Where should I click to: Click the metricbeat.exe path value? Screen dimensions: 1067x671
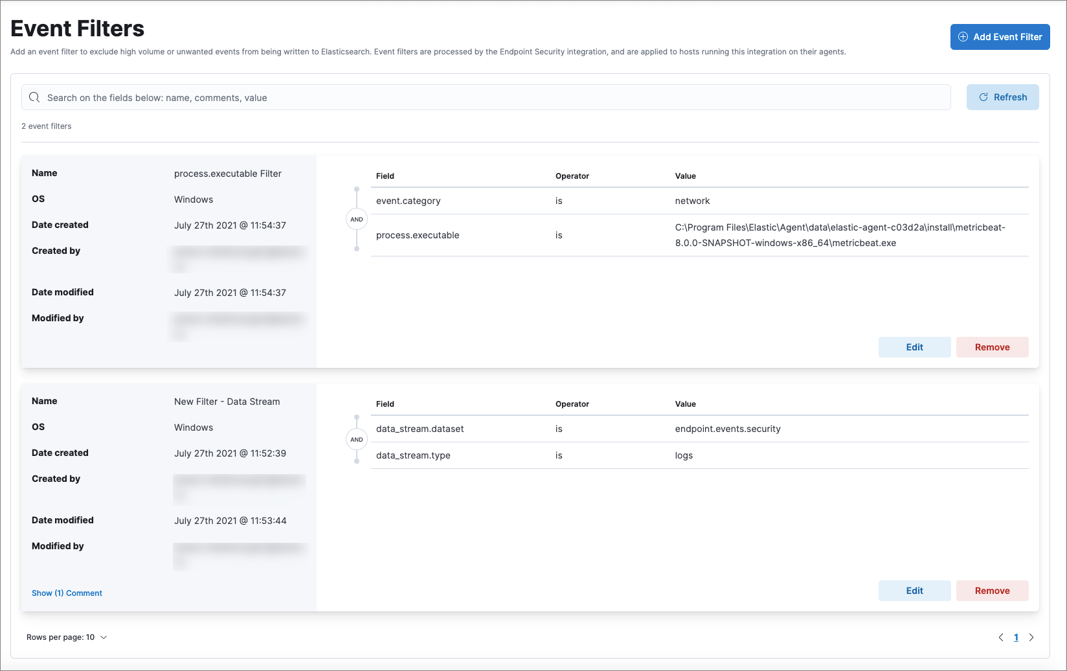pos(840,235)
